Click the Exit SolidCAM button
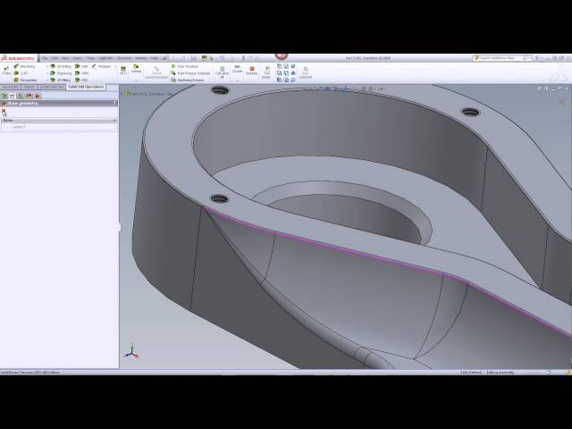 [306, 72]
